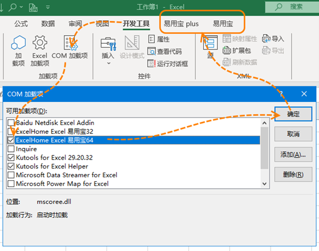Open the quick access toolbar customize arrow
319x251 pixels.
click(48, 7)
